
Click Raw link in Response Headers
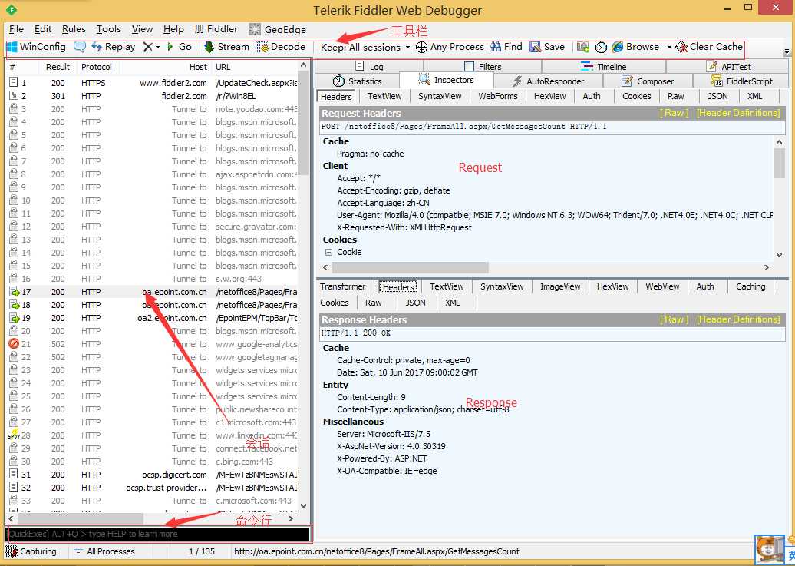674,319
